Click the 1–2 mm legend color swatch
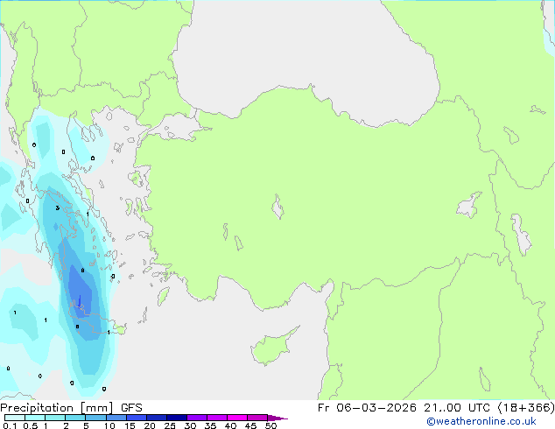The width and height of the screenshot is (555, 429). (x=55, y=418)
